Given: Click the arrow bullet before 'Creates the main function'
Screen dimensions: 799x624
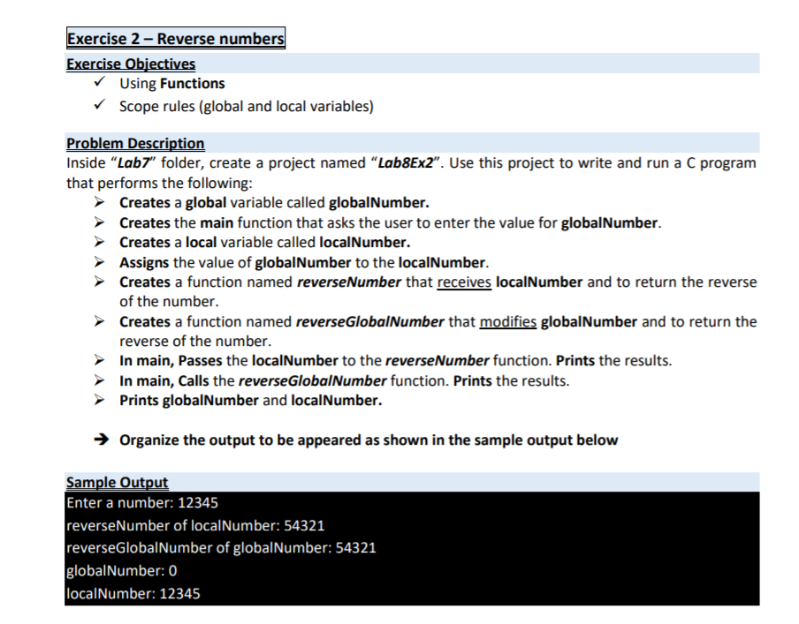Looking at the screenshot, I should coord(99,222).
